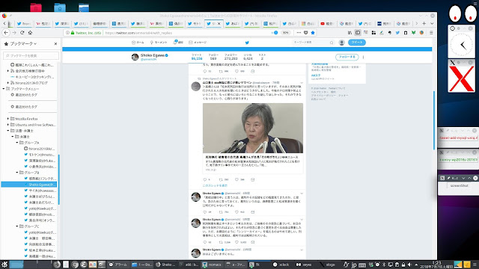Open a new tab with the plus button

(424, 23)
